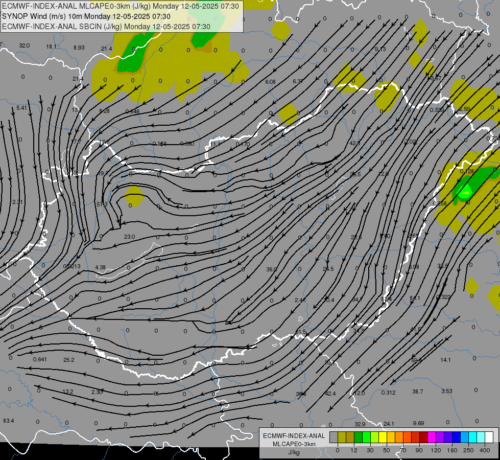Select the map value 33.5

[443, 266]
